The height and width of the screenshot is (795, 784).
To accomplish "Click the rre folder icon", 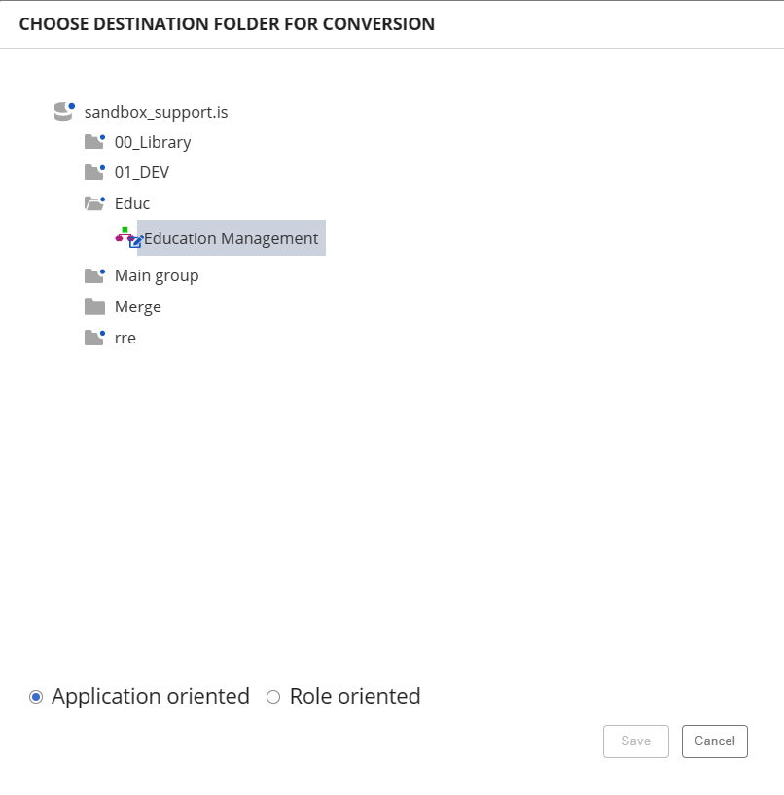I will point(93,338).
